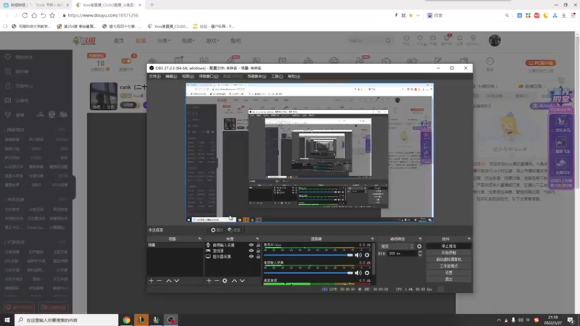Viewport: 580px width, 326px height.
Task: Click the Douyu logo in the header
Action: tap(85, 41)
